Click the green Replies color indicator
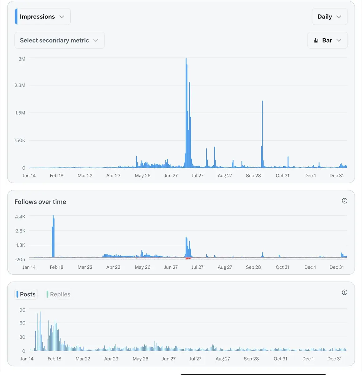This screenshot has width=362, height=375. [47, 294]
